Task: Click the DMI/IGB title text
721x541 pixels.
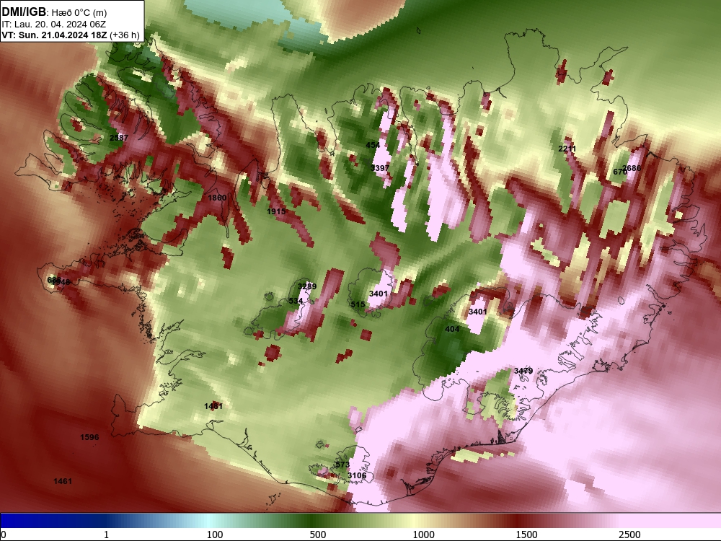Action: pos(24,12)
